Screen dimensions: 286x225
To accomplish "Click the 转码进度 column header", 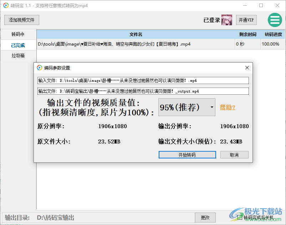I will point(273,35).
